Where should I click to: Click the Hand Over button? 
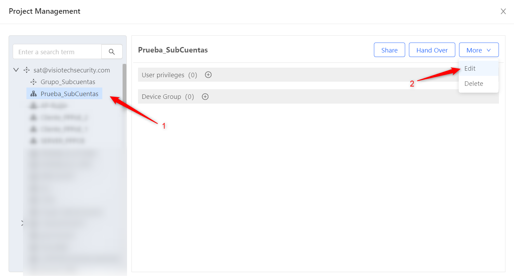coord(432,50)
